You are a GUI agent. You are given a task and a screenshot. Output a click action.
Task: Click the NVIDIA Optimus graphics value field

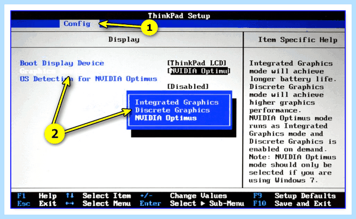(199, 71)
